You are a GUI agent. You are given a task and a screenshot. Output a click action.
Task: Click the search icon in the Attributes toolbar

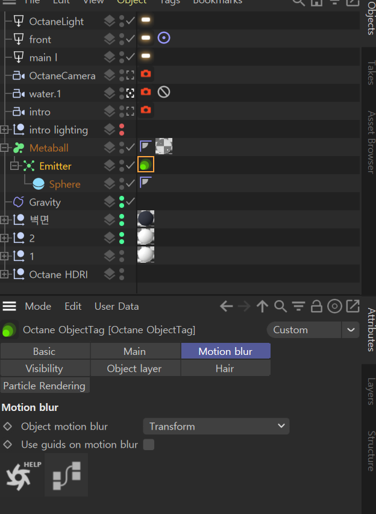280,307
